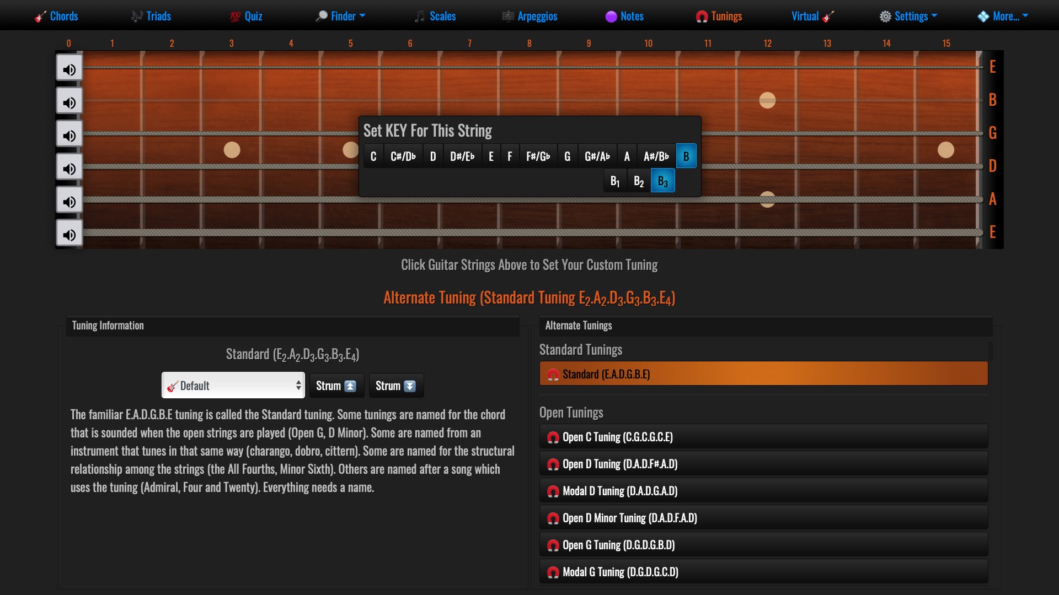
Task: Play sound for the A string
Action: pyautogui.click(x=69, y=201)
